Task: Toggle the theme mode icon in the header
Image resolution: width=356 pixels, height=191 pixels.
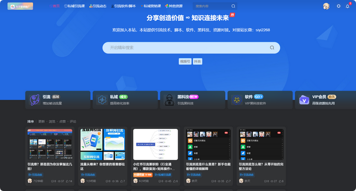Action: (x=339, y=6)
